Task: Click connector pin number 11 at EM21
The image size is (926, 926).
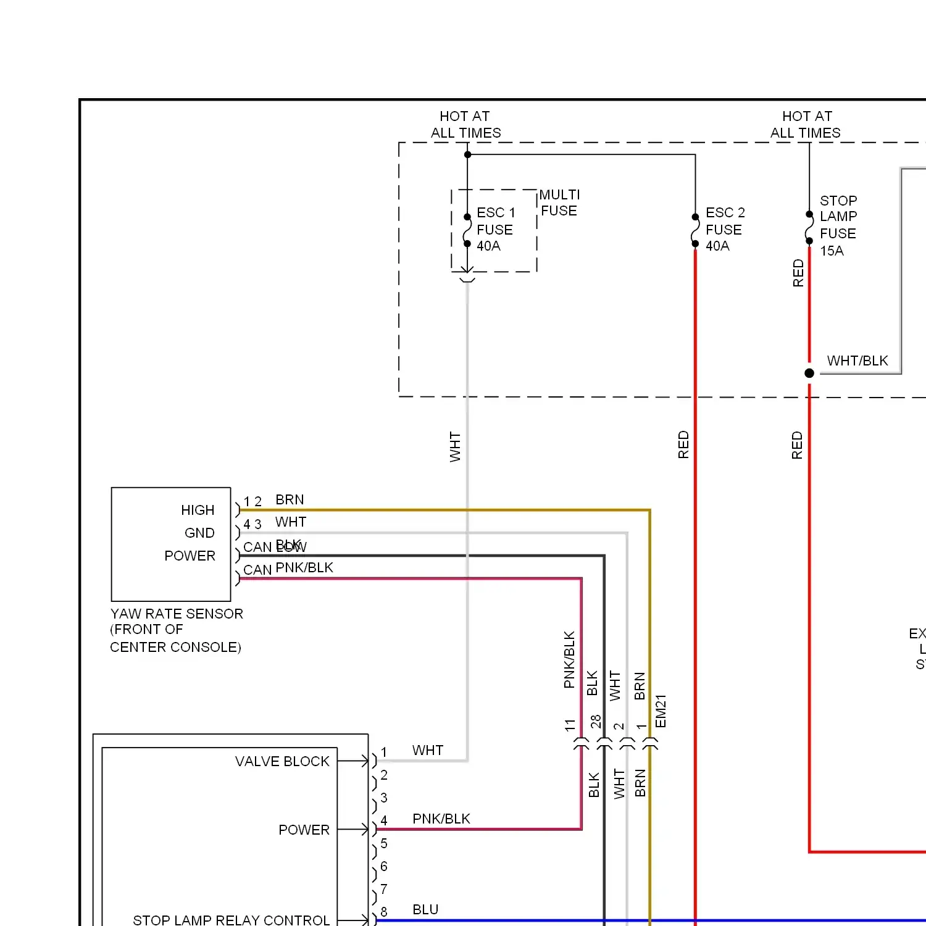Action: [570, 725]
